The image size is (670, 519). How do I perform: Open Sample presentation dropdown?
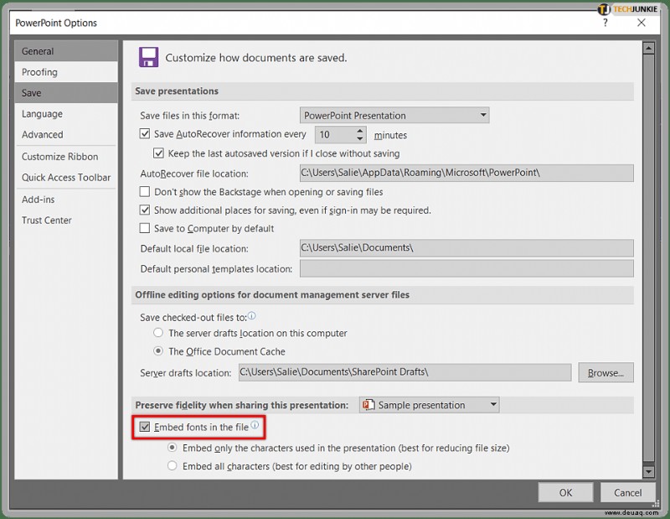pyautogui.click(x=430, y=405)
